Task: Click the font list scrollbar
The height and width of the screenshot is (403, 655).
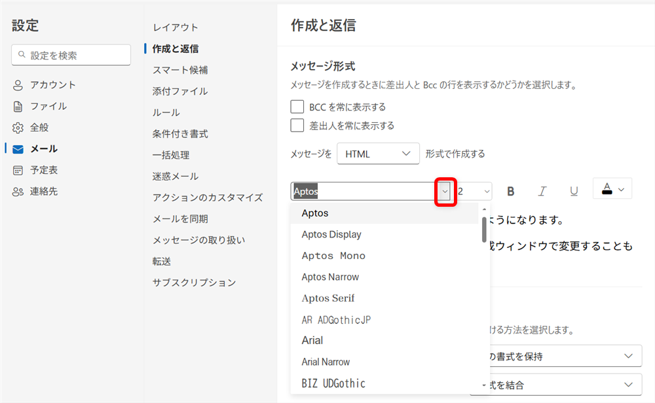Action: tap(484, 229)
